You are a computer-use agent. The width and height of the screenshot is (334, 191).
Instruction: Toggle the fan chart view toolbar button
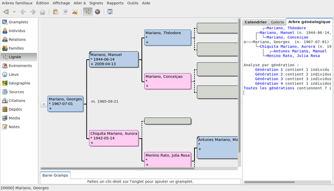(97, 12)
